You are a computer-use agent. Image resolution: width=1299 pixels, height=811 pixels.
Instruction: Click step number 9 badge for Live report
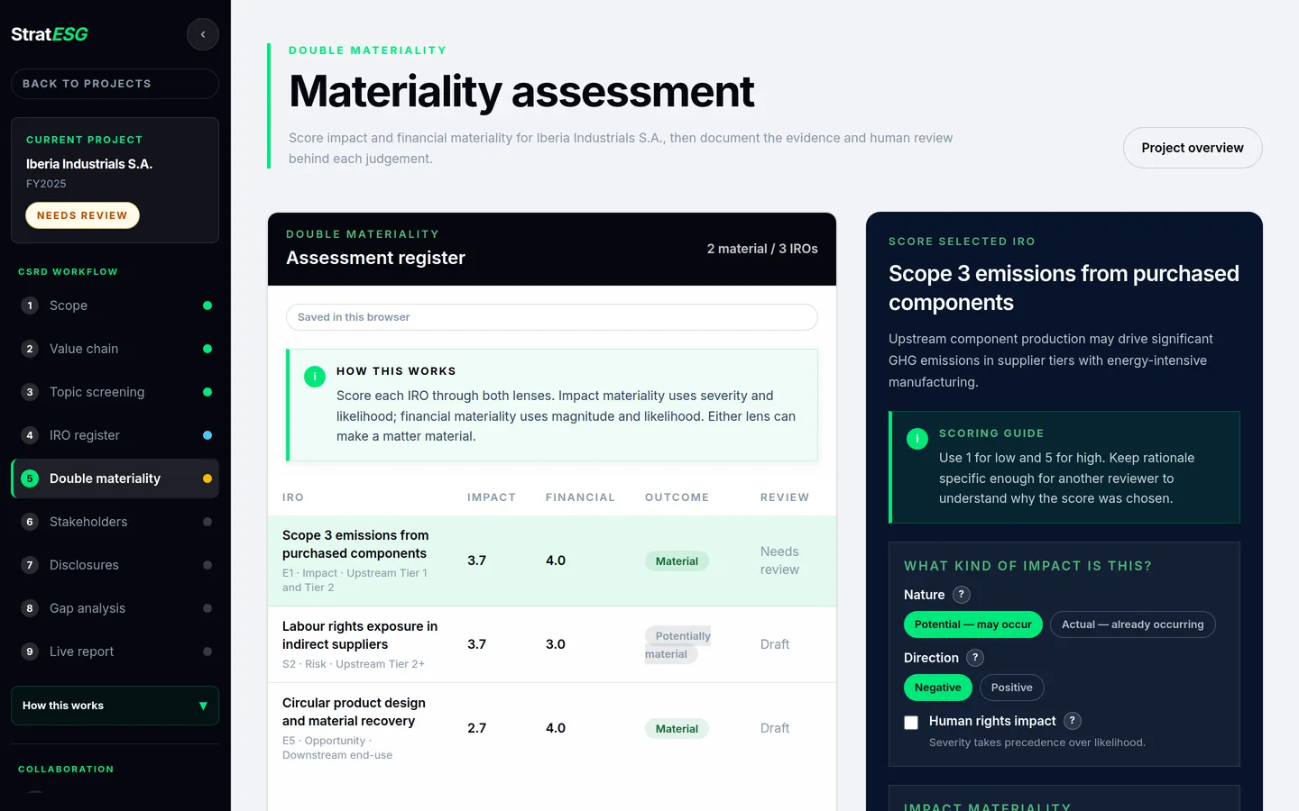pyautogui.click(x=30, y=652)
